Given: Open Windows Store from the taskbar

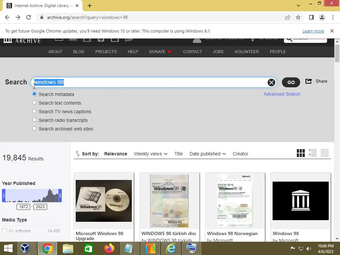Looking at the screenshot, I should (x=88, y=248).
